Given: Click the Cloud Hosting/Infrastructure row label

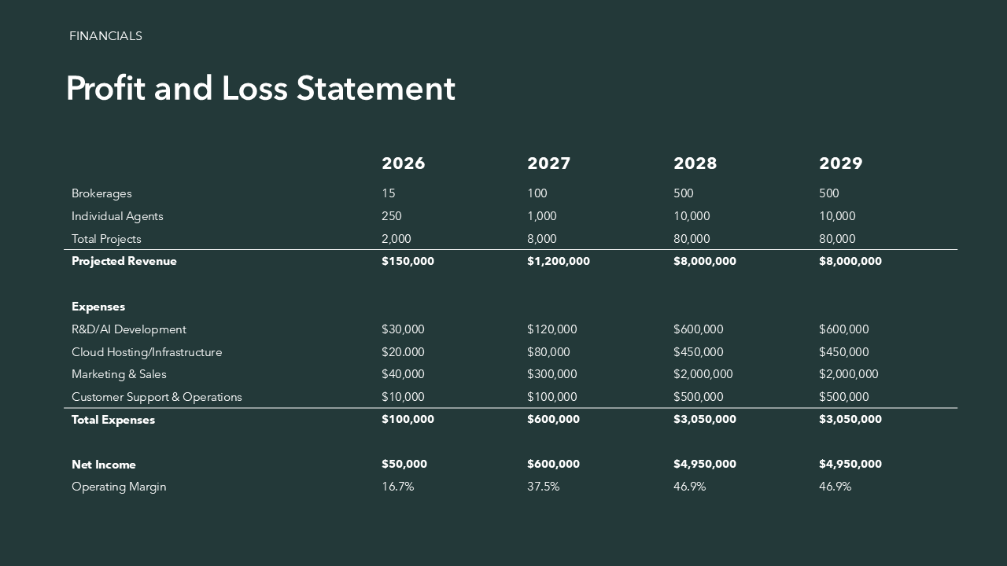Looking at the screenshot, I should coord(146,352).
